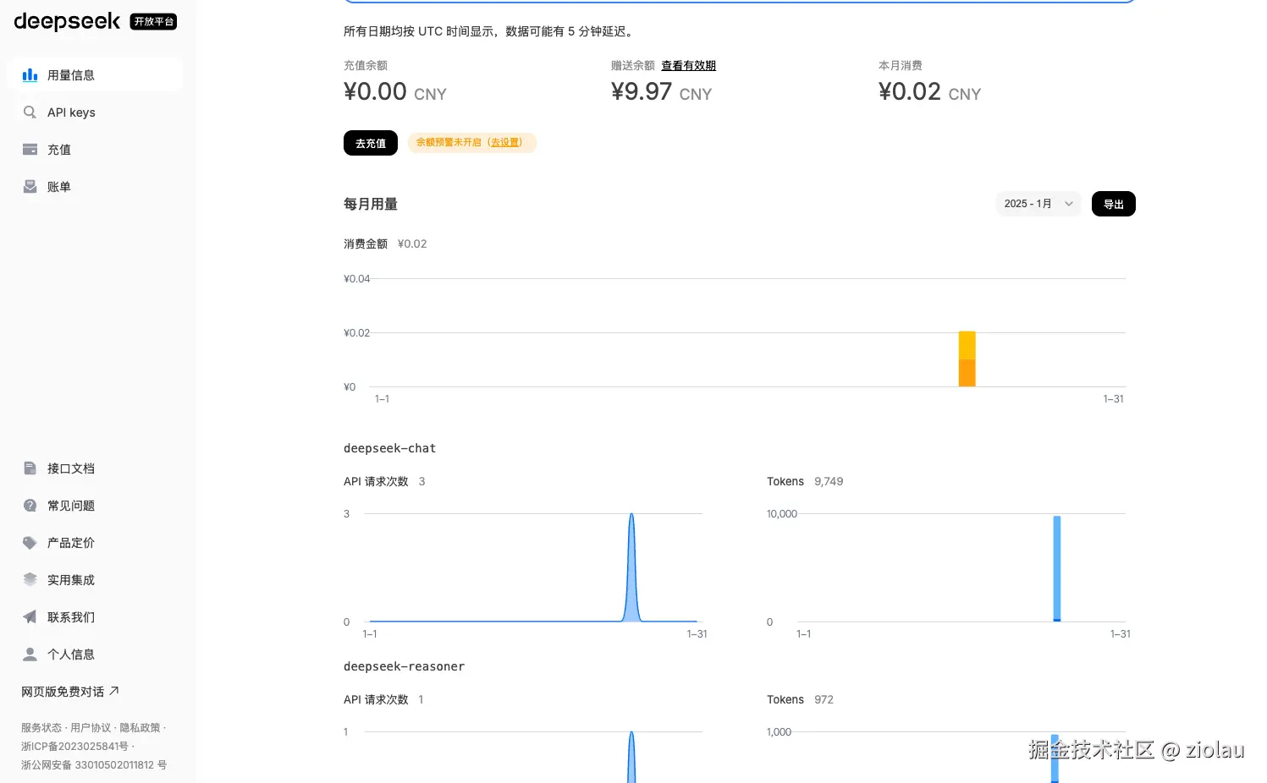Click the 每月用量 heading
This screenshot has width=1267, height=783.
coord(371,204)
